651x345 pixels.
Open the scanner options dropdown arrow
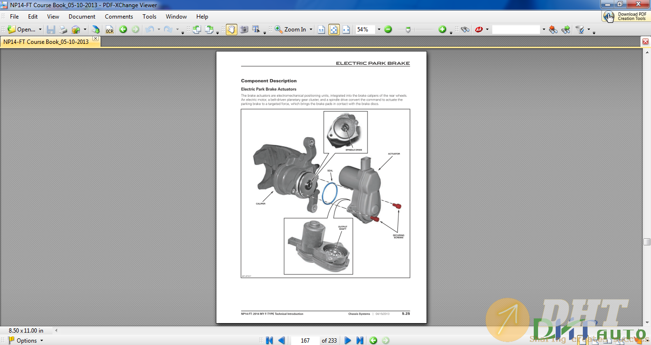(x=85, y=30)
